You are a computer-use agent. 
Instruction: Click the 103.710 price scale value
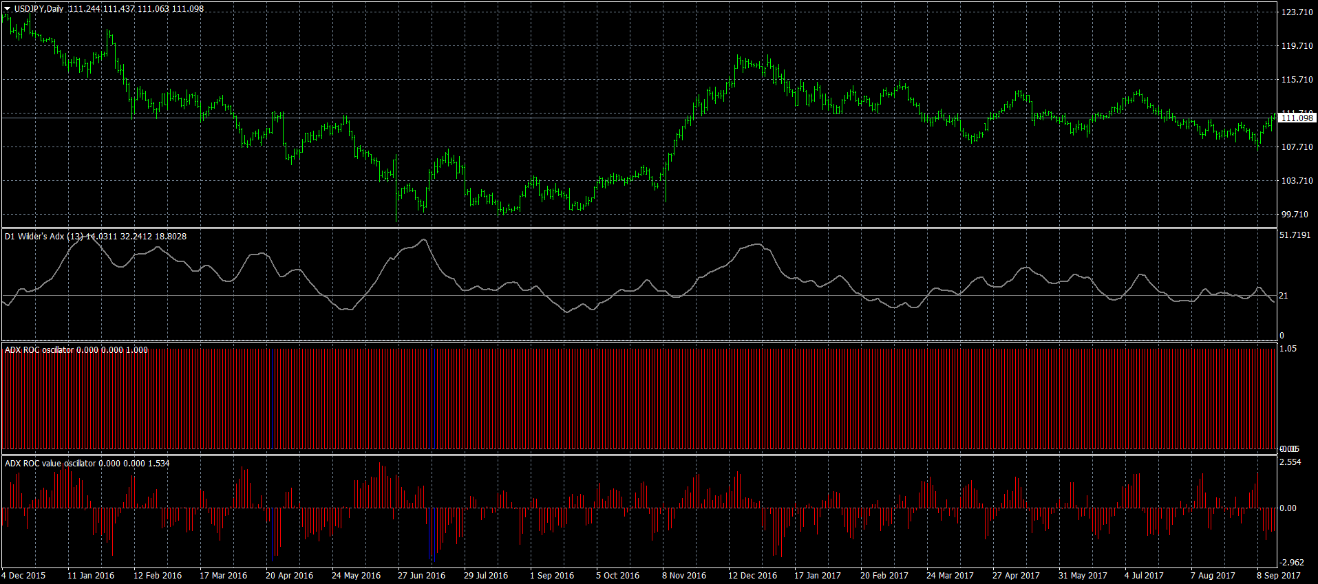click(x=1297, y=181)
